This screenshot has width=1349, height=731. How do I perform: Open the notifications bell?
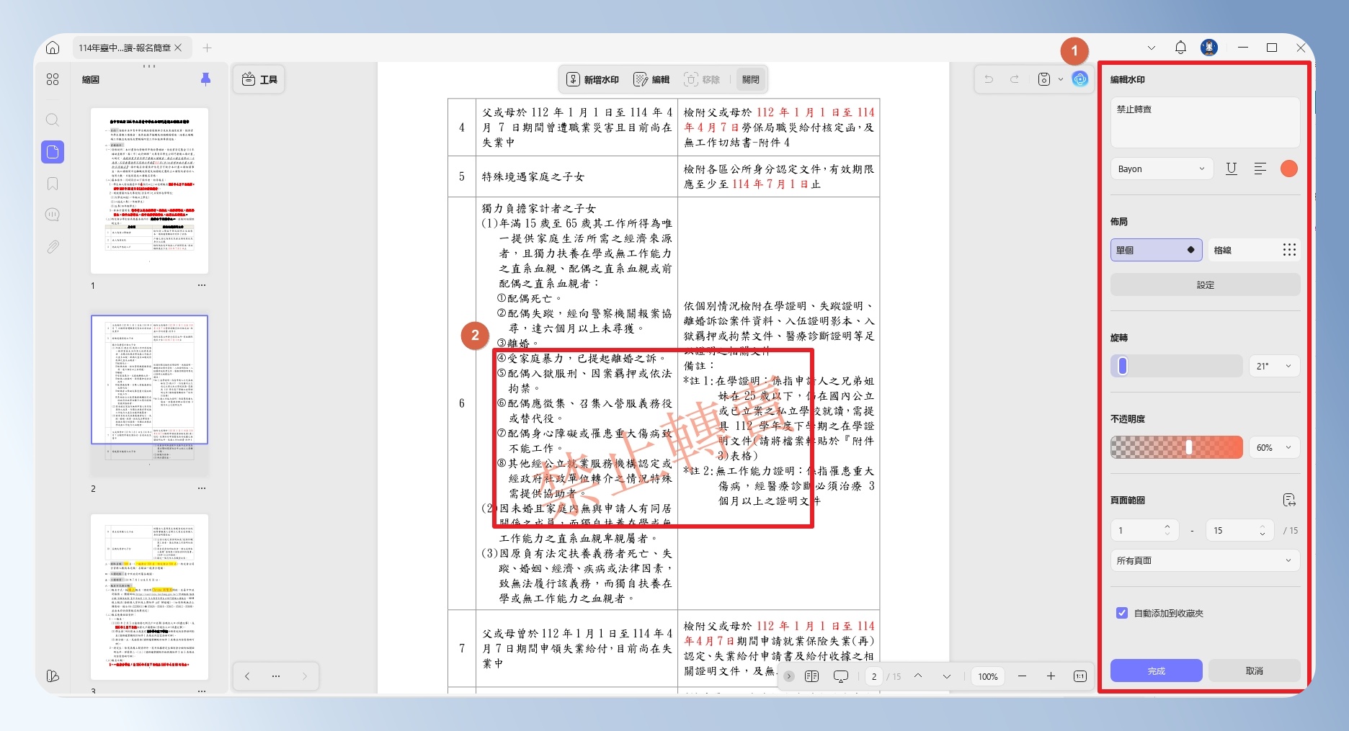pyautogui.click(x=1180, y=48)
